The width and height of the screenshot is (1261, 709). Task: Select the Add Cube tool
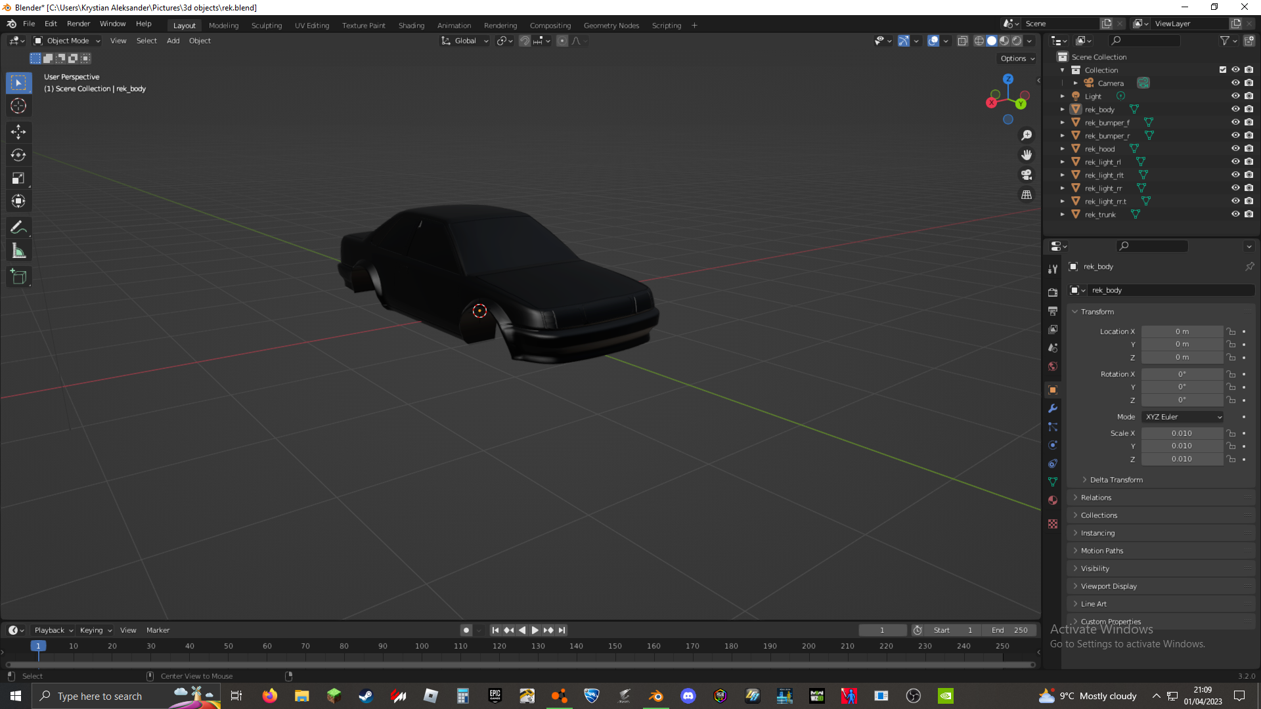[18, 276]
